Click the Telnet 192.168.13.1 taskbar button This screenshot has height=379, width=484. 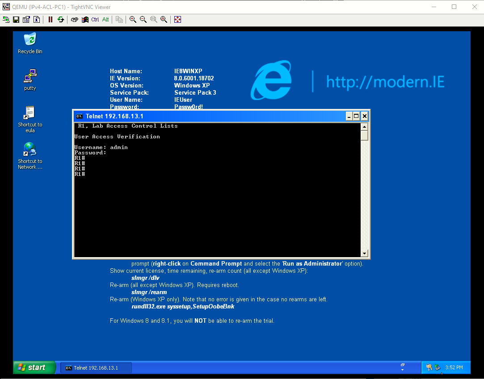(x=96, y=367)
